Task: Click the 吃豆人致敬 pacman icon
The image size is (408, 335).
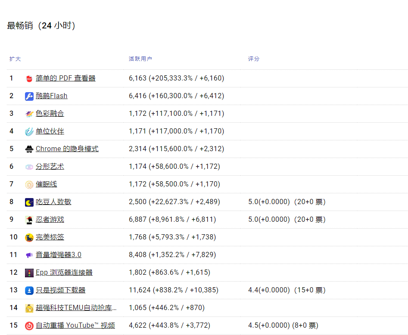Action: (x=29, y=202)
